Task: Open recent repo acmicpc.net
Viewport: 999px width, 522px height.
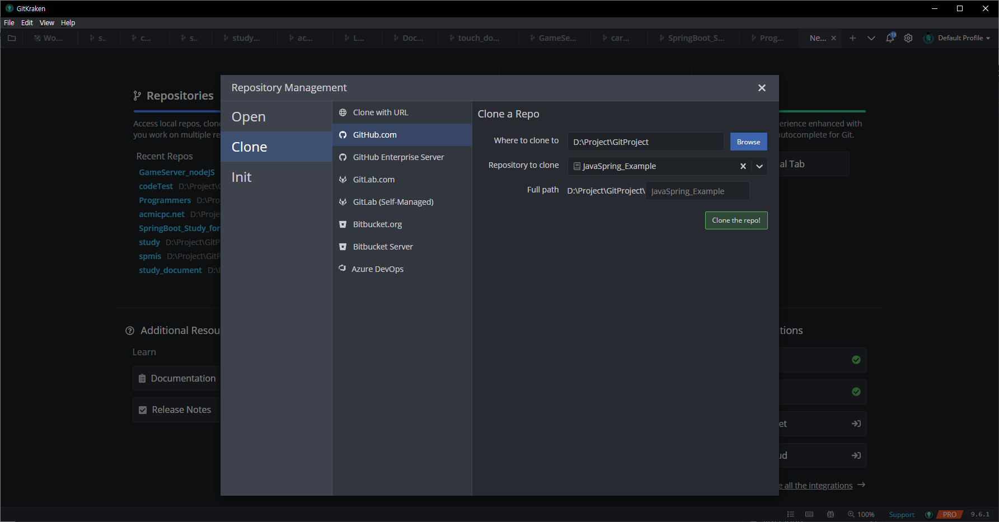Action: [162, 214]
